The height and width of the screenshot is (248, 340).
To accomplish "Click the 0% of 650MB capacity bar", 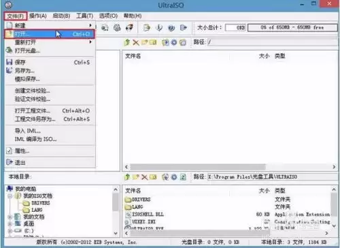I will coord(292,28).
